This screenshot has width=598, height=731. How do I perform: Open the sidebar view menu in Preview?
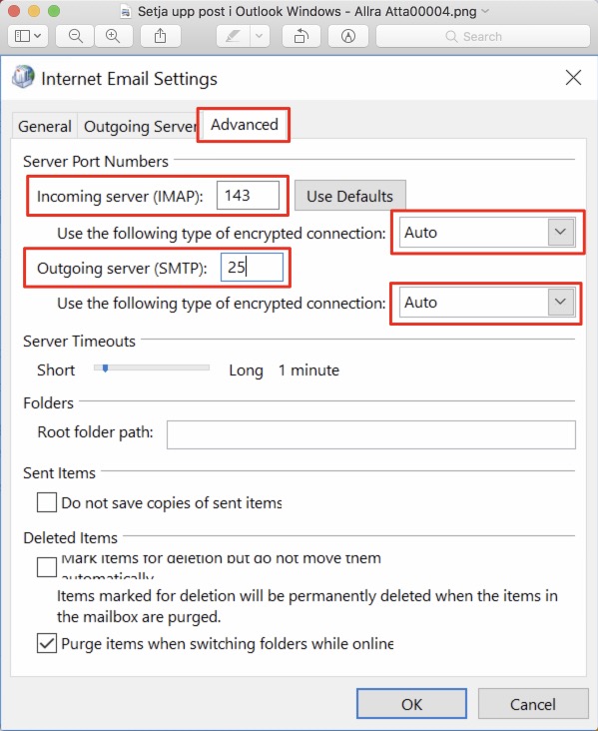tap(28, 36)
